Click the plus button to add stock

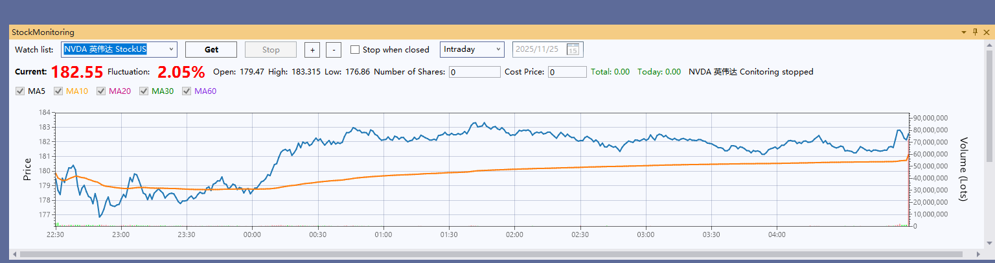312,50
